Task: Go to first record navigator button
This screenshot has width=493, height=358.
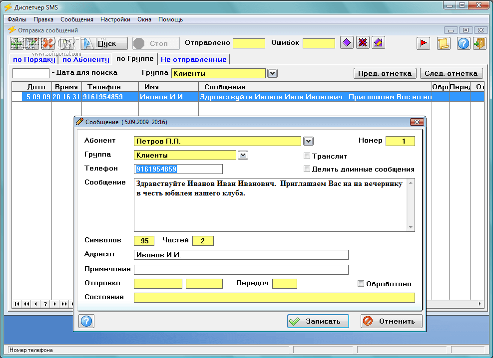Action: [x=17, y=304]
